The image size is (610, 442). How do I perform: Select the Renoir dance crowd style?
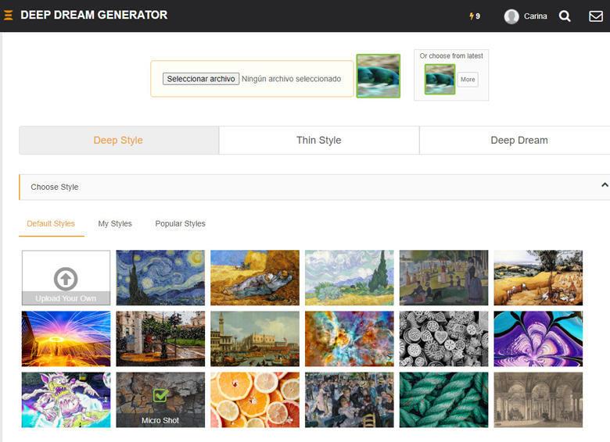pyautogui.click(x=350, y=400)
